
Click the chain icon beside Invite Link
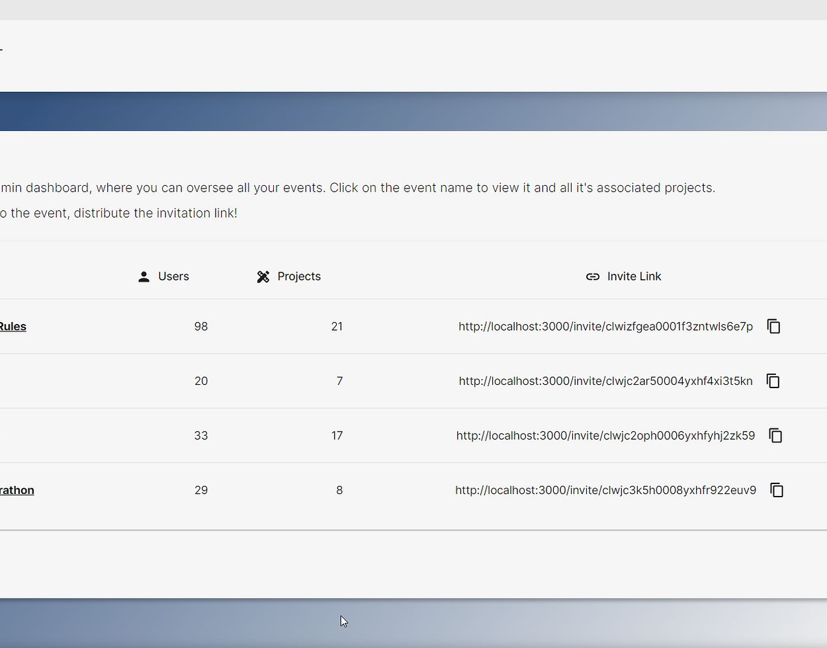click(593, 276)
